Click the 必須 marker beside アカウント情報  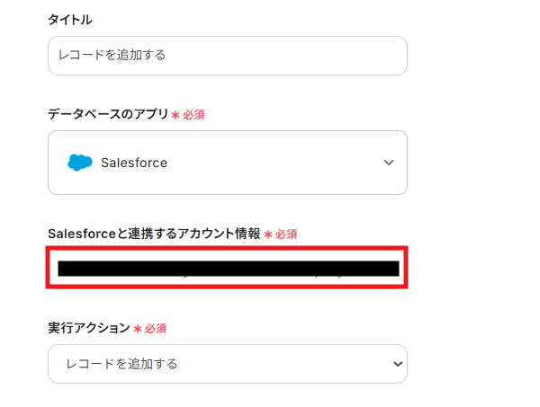(x=287, y=234)
